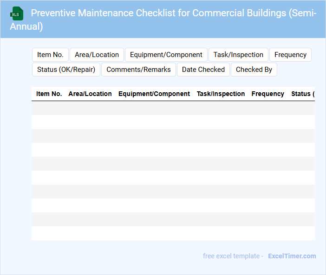
Task: Click the partially visible Status column header
Action: point(302,94)
